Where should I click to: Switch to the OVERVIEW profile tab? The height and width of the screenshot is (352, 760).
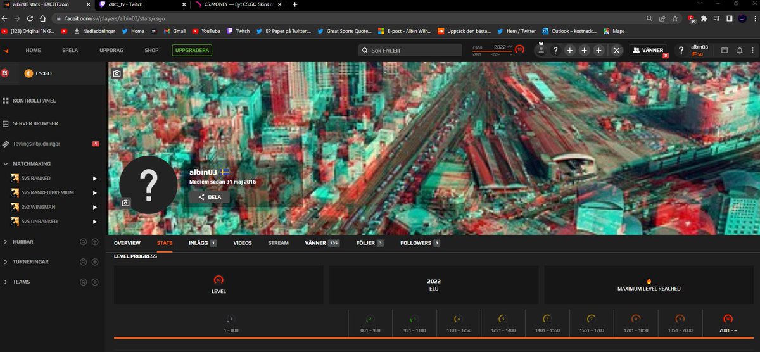point(127,243)
